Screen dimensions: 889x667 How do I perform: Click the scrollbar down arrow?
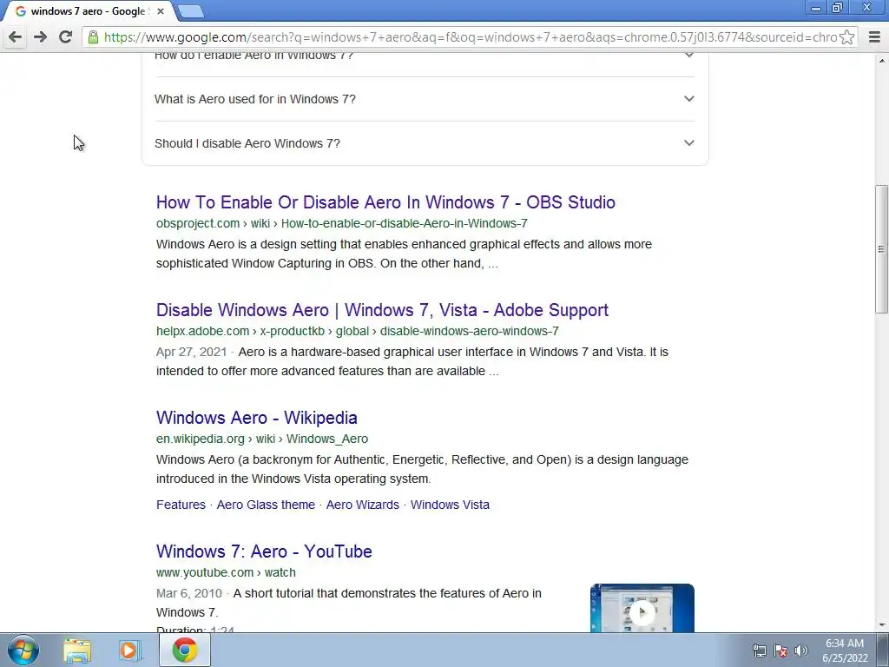click(x=881, y=625)
